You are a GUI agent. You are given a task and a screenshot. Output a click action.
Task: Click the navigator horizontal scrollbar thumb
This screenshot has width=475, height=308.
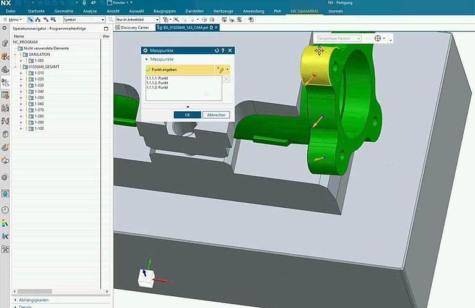click(35, 291)
